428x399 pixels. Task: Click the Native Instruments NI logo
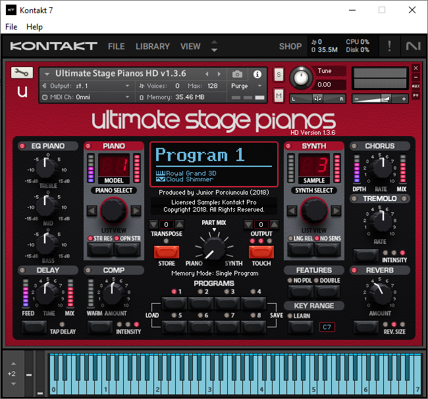[413, 46]
